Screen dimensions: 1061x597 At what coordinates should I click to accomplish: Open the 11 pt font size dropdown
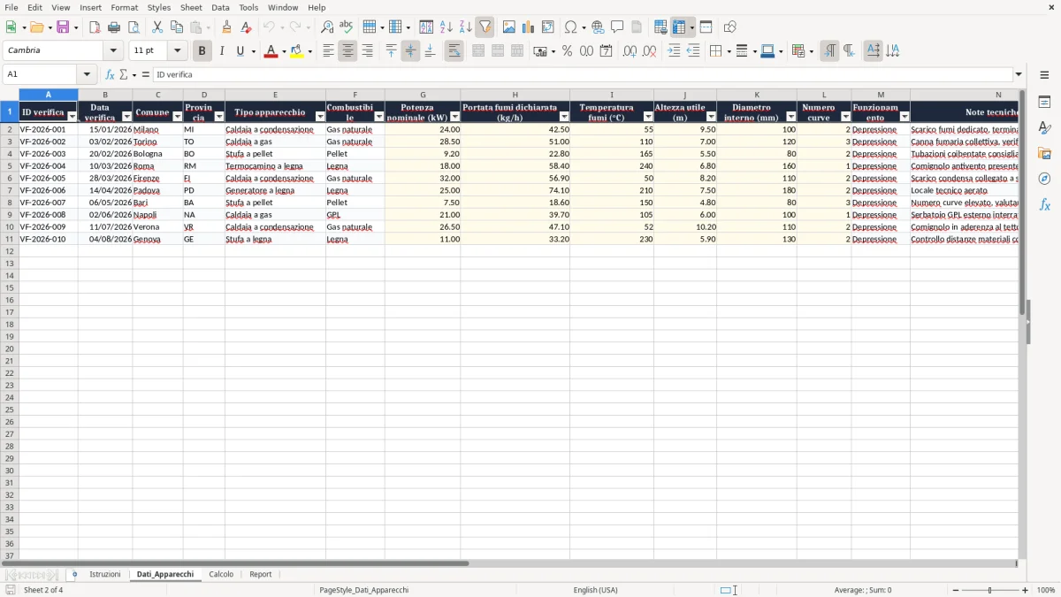pyautogui.click(x=178, y=51)
